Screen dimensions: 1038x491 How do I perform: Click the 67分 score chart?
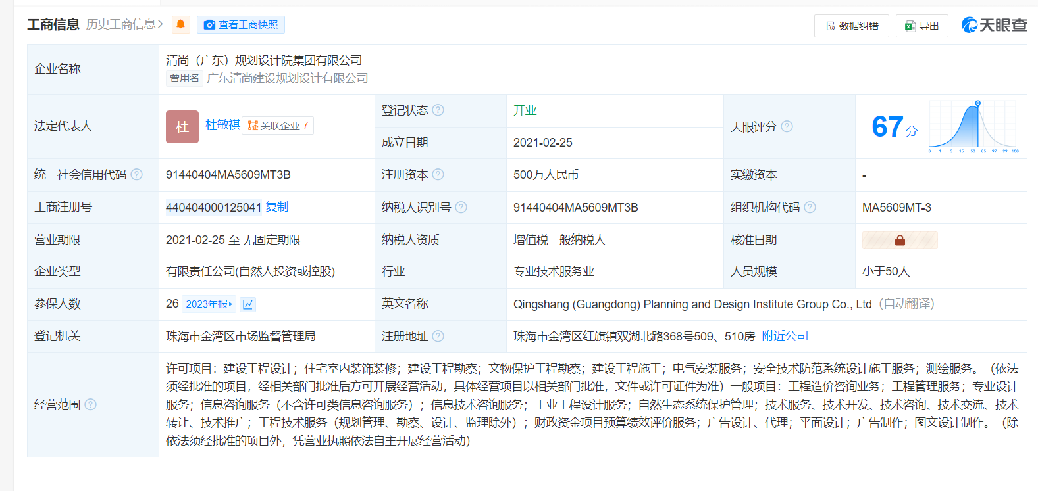coord(973,127)
